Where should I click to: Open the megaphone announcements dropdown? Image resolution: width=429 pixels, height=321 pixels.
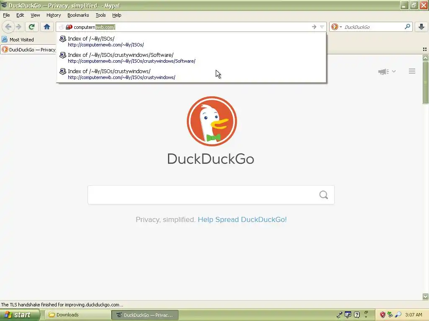click(x=387, y=71)
